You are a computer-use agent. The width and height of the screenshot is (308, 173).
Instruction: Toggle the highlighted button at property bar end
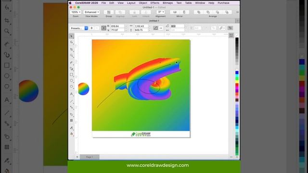coord(230,28)
